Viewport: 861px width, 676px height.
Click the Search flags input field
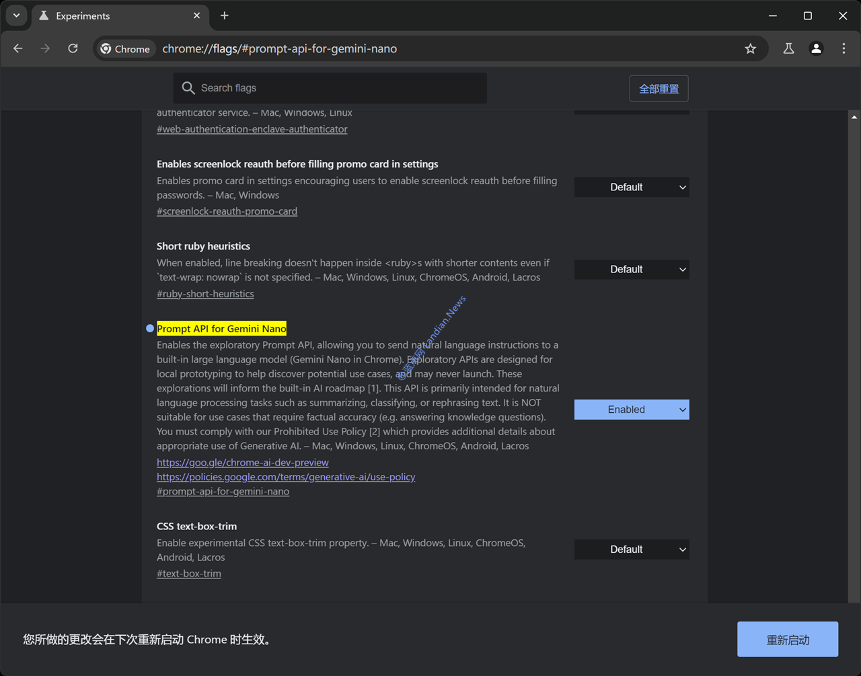tap(336, 88)
